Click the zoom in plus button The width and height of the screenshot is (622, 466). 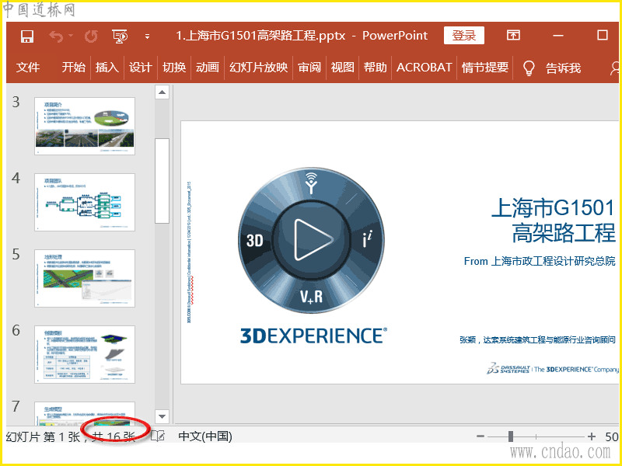pyautogui.click(x=592, y=436)
